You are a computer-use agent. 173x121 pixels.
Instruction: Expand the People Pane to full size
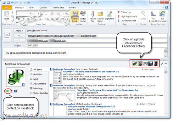click(x=162, y=64)
